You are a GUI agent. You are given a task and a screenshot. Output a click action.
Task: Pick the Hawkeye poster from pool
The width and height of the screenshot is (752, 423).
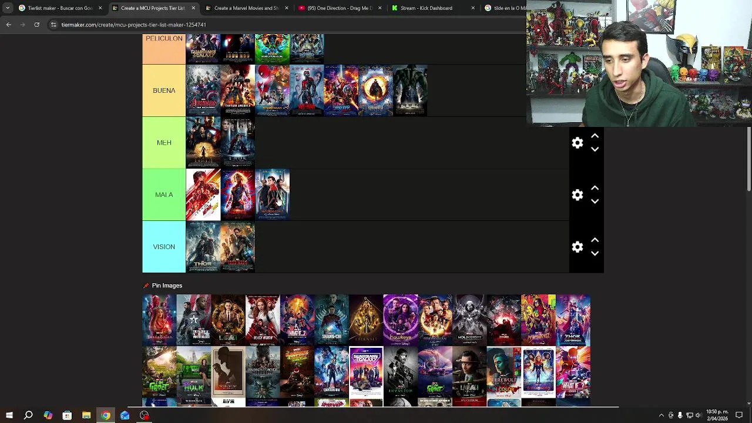[401, 320]
